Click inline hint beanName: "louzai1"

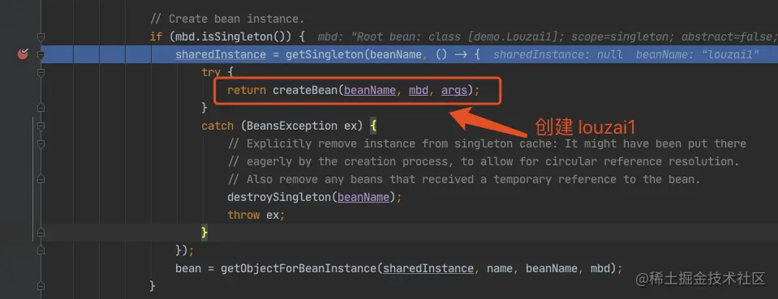(x=697, y=54)
